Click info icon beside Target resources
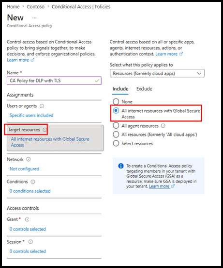The image size is (223, 268). pyautogui.click(x=45, y=130)
